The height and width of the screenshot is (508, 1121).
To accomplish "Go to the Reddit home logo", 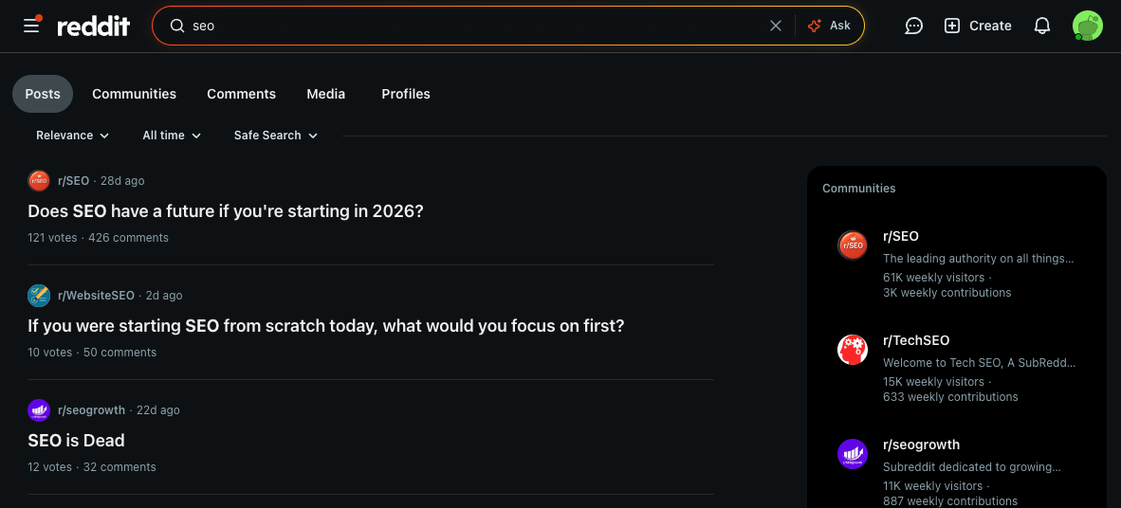I will pyautogui.click(x=94, y=27).
